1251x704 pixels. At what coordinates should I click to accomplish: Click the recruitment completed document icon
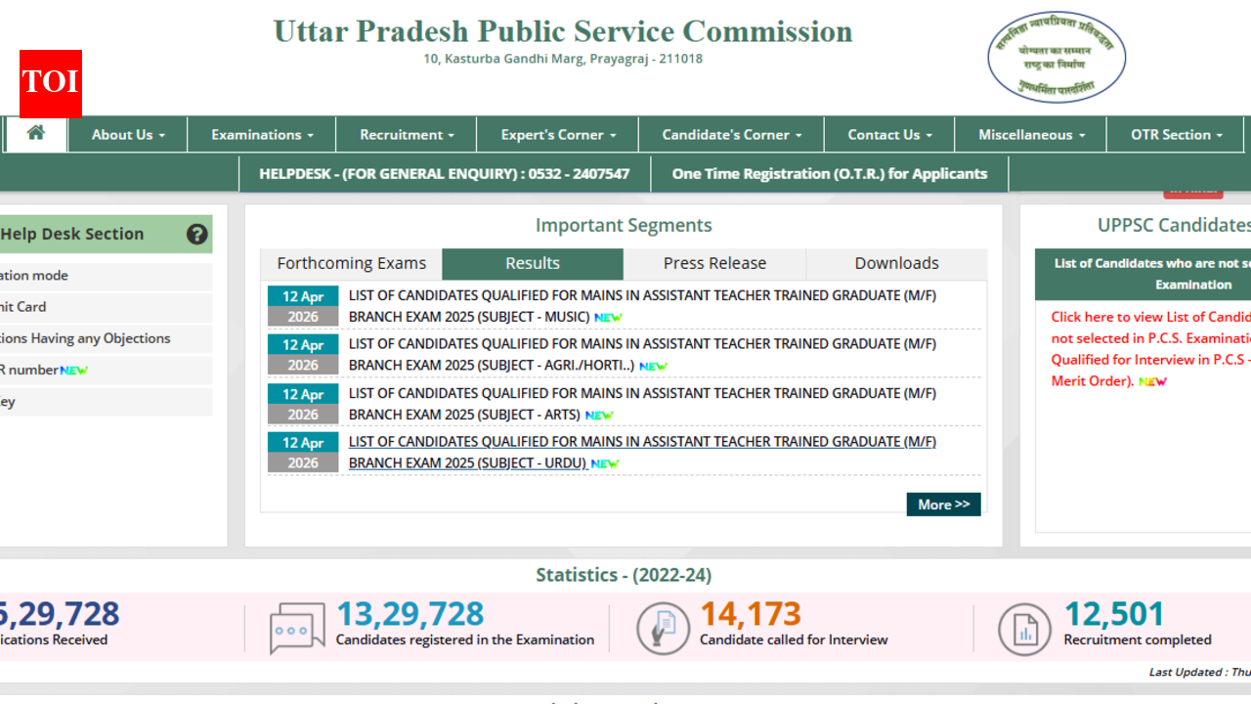(1024, 629)
